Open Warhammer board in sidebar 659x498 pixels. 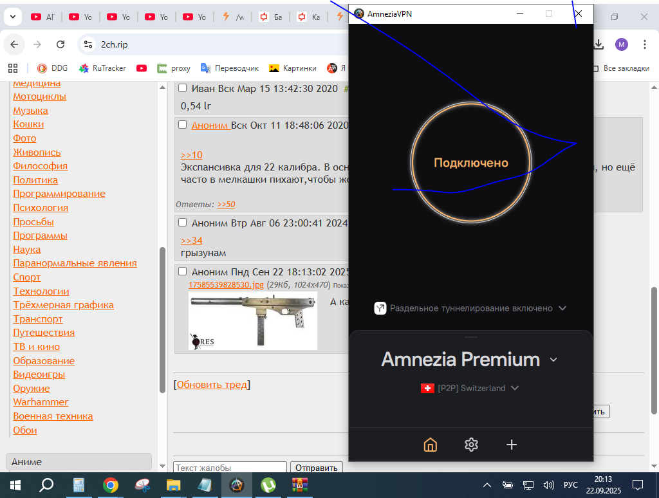tap(41, 402)
